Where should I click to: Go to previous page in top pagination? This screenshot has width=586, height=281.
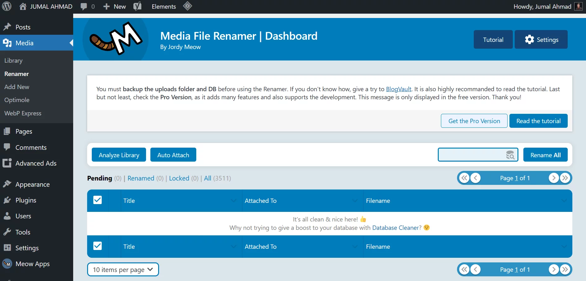(x=476, y=178)
